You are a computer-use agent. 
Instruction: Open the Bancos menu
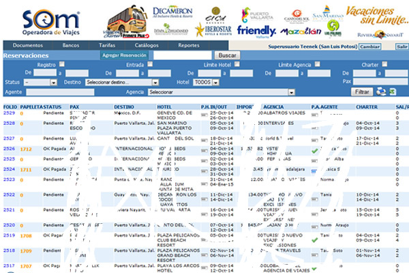pos(71,45)
